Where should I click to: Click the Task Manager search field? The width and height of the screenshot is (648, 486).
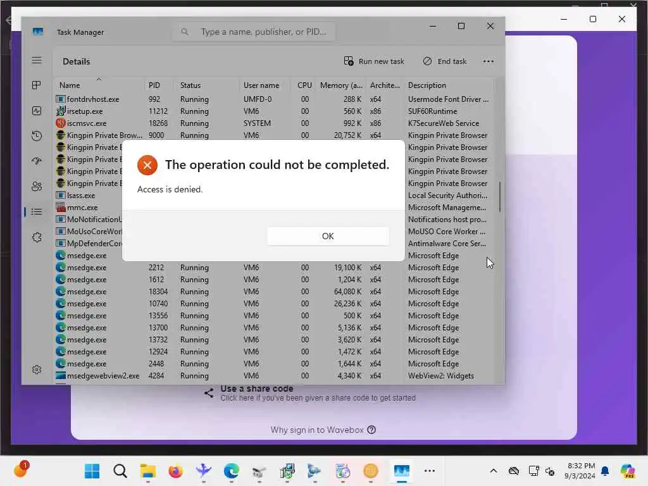point(254,32)
